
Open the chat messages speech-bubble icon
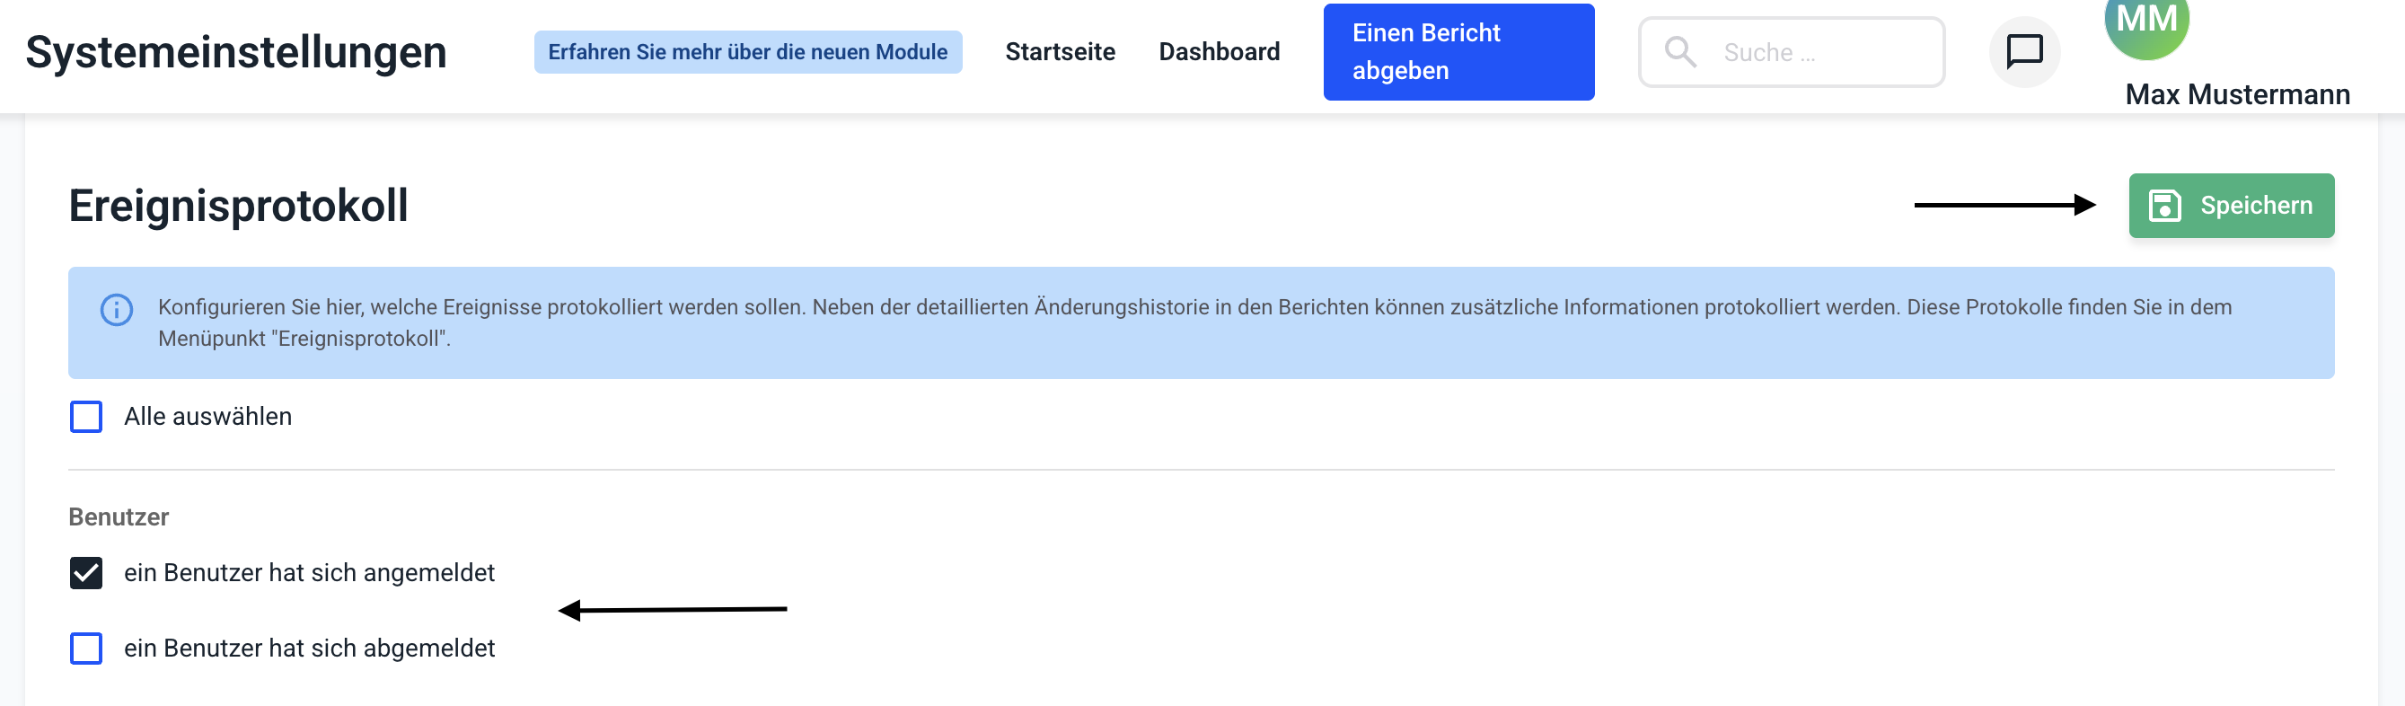2024,52
